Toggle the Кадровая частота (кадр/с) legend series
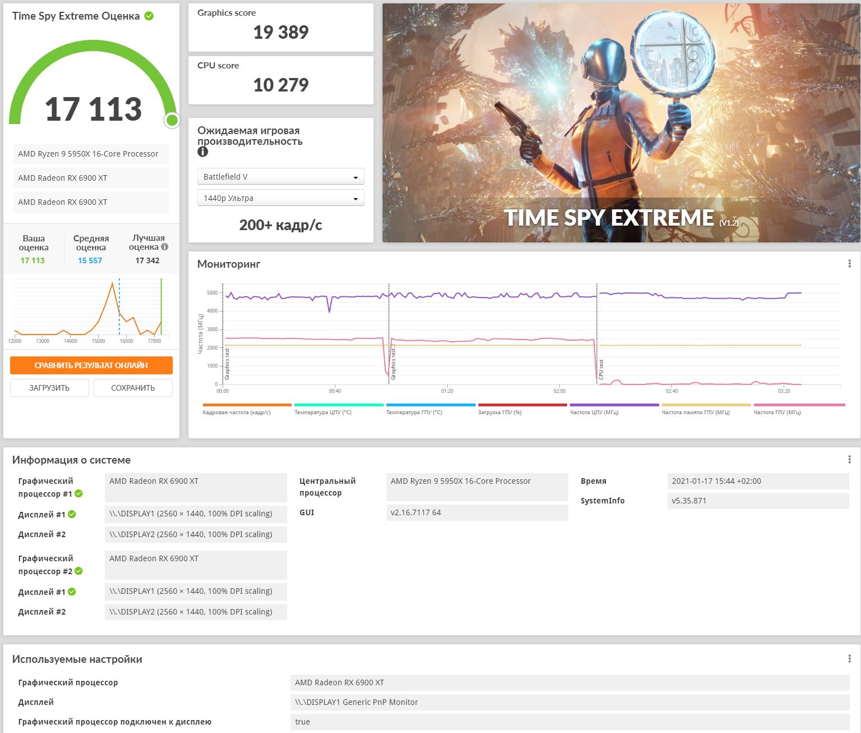 247,409
